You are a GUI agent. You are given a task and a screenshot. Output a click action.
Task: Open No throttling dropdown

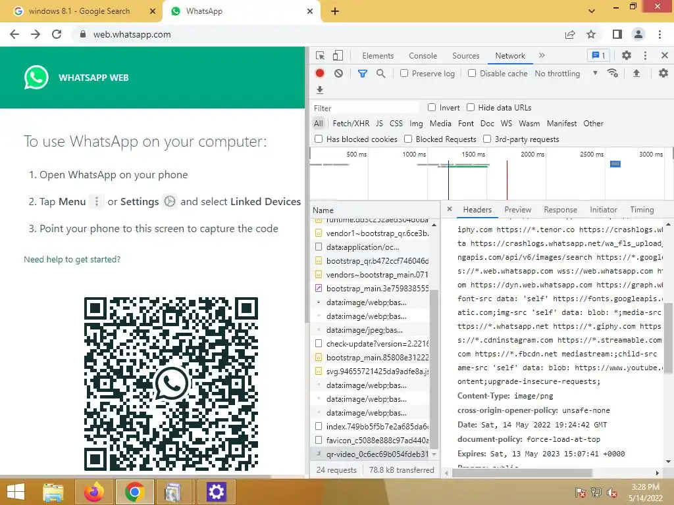pyautogui.click(x=565, y=74)
